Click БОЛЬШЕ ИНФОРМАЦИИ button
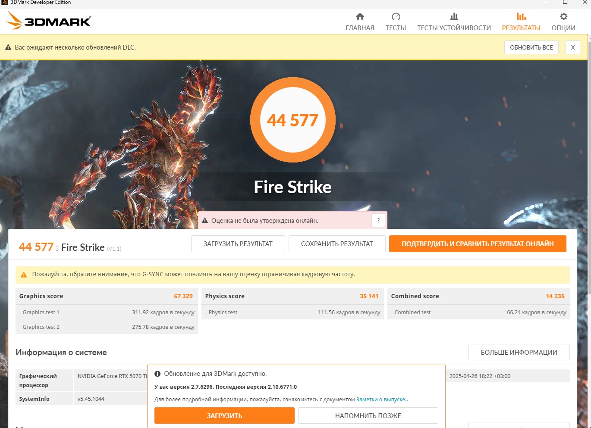Screen dimensions: 591x428 pyautogui.click(x=519, y=352)
